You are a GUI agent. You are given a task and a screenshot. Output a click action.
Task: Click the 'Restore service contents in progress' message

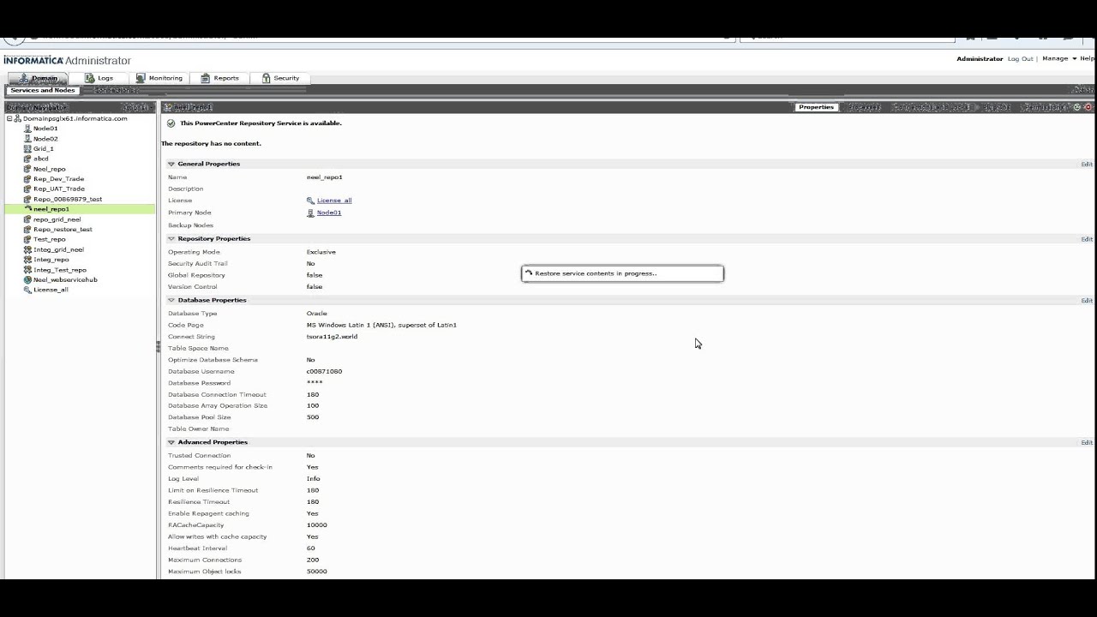[x=622, y=273]
